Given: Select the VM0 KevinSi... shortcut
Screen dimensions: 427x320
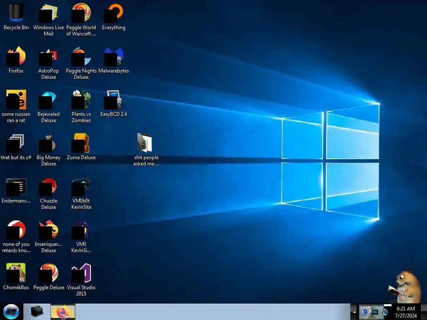Looking at the screenshot, I should (81, 236).
